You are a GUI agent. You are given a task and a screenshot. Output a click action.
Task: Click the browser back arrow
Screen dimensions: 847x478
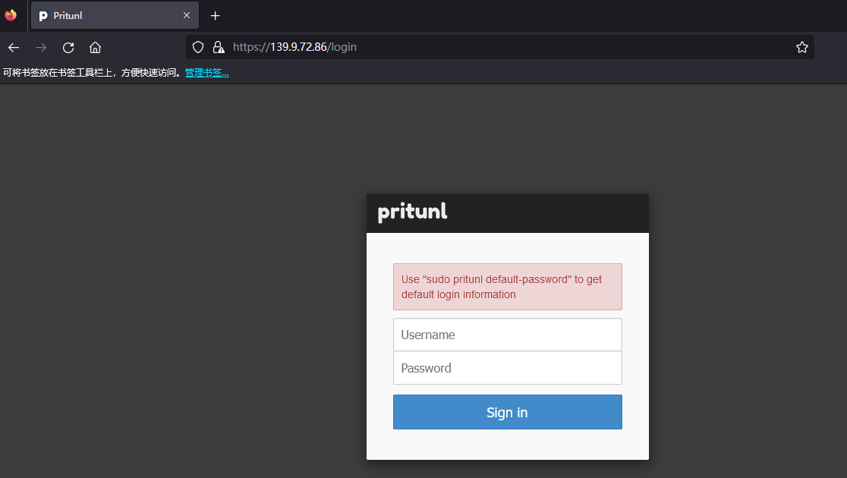14,48
